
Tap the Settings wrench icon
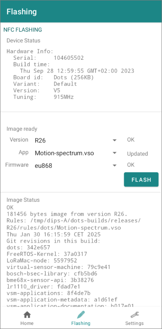click(134, 315)
